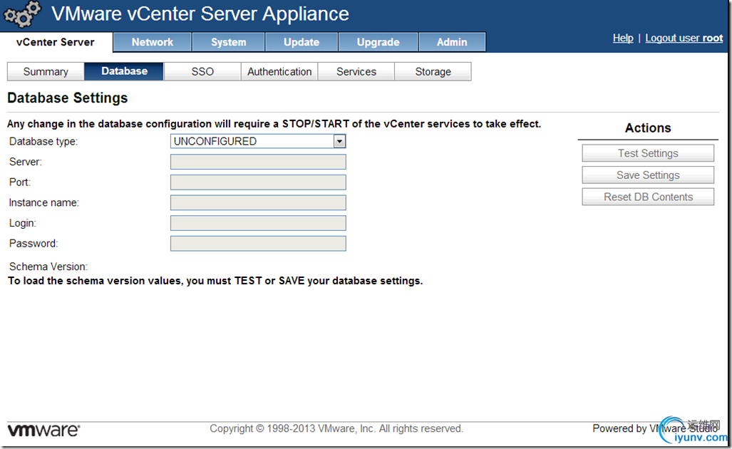View the Authentication sub-tab
Image resolution: width=732 pixels, height=449 pixels.
tap(279, 71)
